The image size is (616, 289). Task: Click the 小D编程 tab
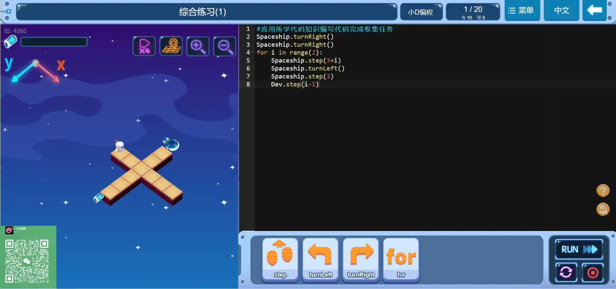pyautogui.click(x=421, y=12)
